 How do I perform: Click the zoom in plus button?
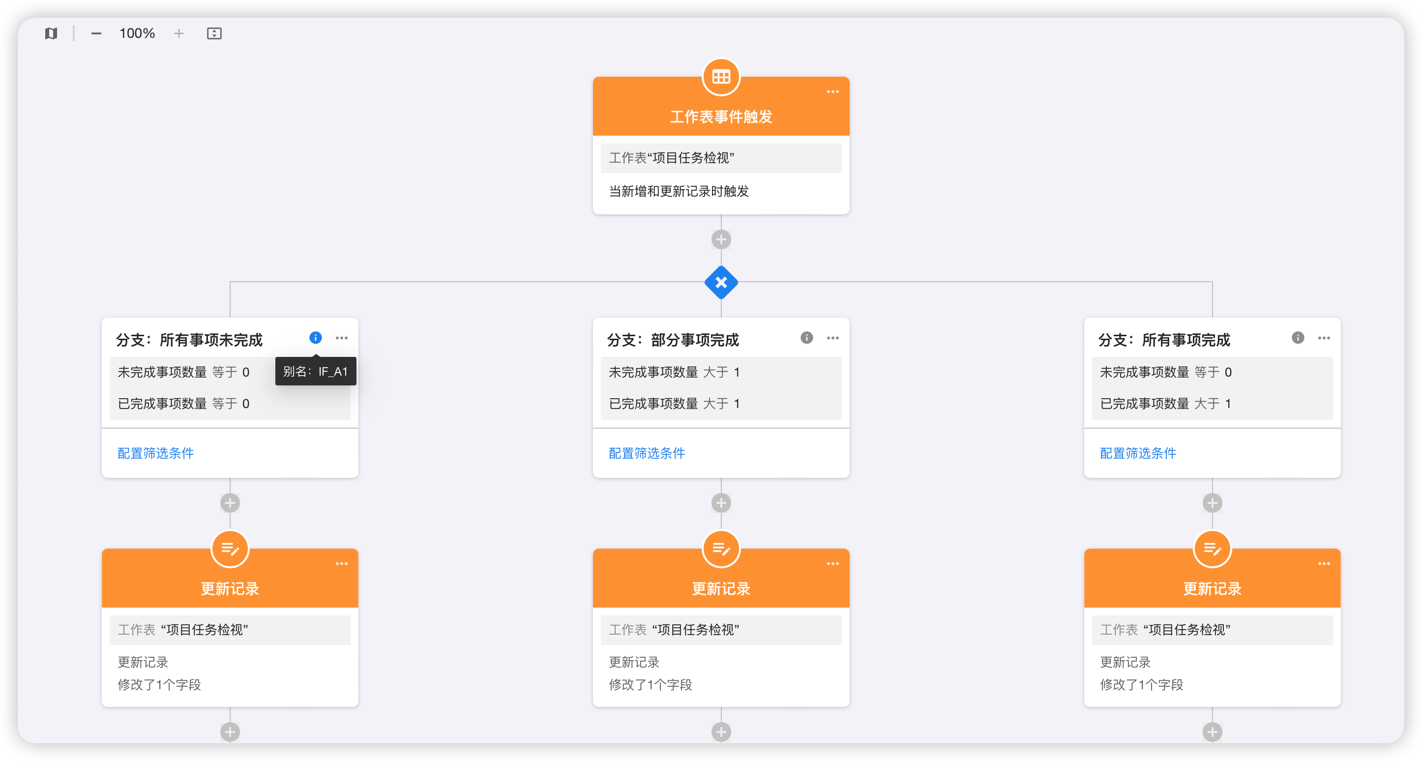pyautogui.click(x=178, y=33)
